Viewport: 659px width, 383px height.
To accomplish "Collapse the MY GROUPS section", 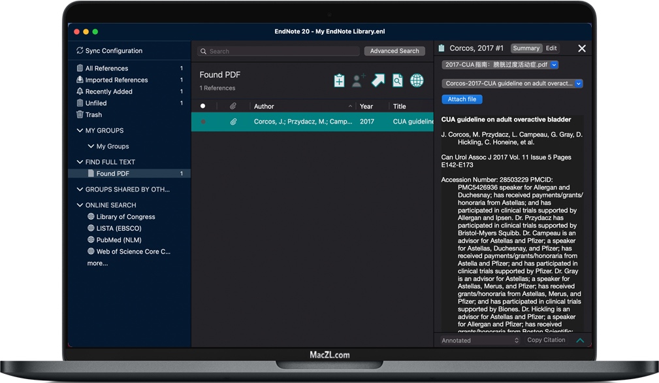I will [x=80, y=131].
